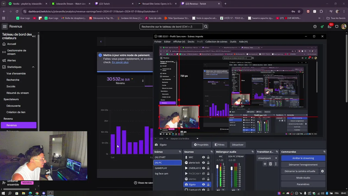Toggle lock on the MIC source
The width and height of the screenshot is (348, 196).
(208, 157)
